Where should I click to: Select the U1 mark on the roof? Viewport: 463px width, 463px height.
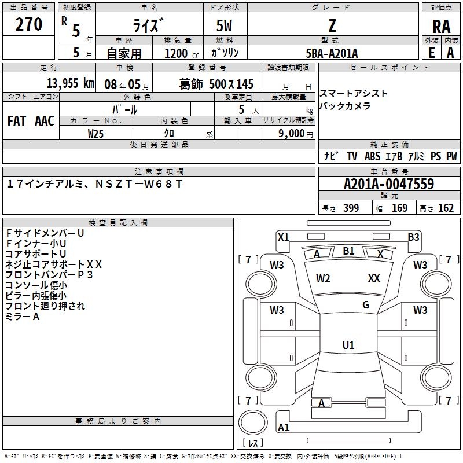click(348, 345)
